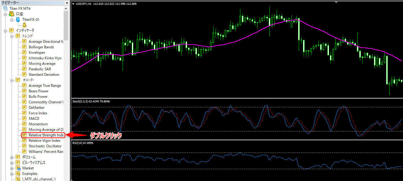Collapse the インディケータ tree node
403x181 pixels.
pyautogui.click(x=5, y=31)
